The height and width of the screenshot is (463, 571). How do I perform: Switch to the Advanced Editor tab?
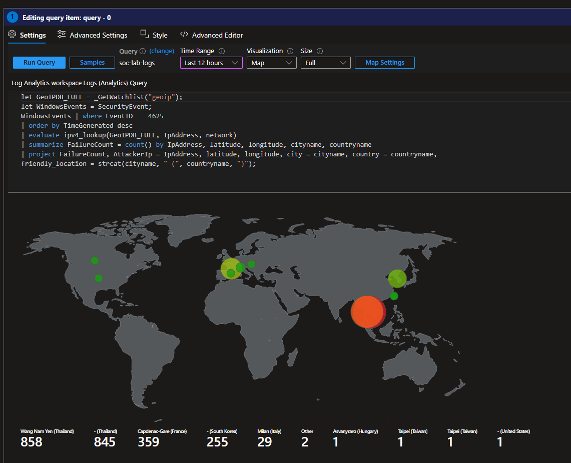click(x=211, y=35)
